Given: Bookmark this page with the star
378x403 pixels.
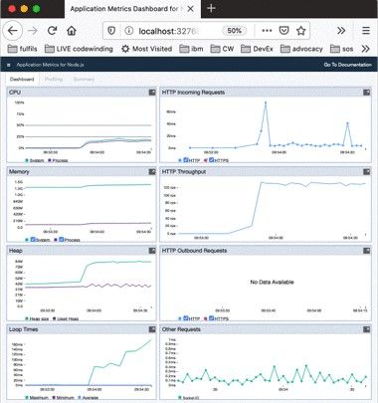Looking at the screenshot, I should click(300, 31).
